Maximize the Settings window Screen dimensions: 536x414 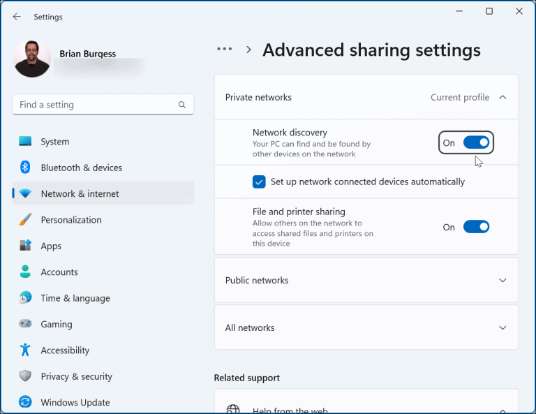coord(489,11)
